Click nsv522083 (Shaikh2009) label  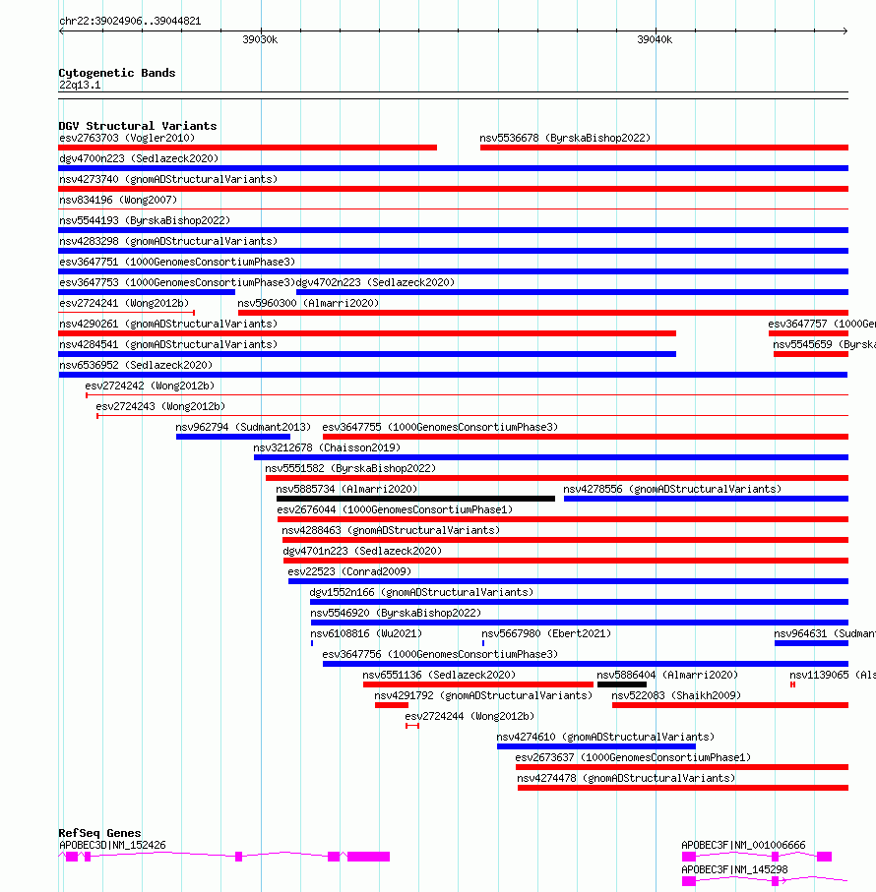click(x=676, y=695)
